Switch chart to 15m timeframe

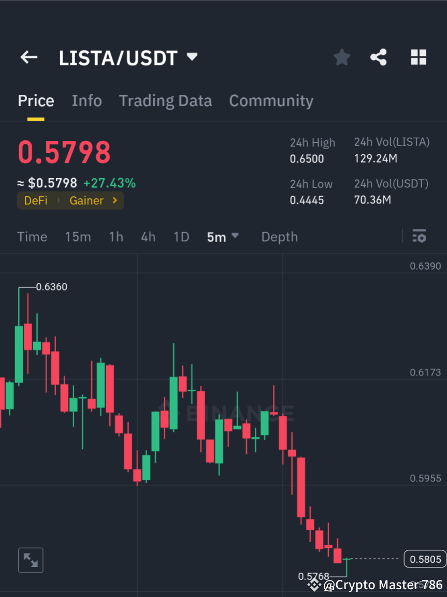pyautogui.click(x=78, y=237)
